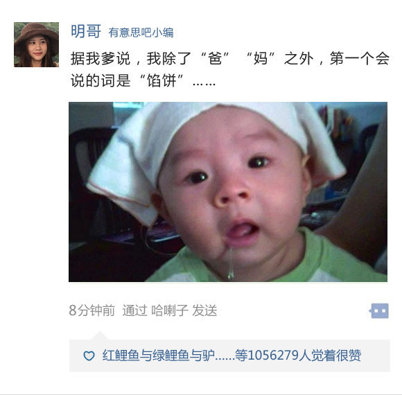Image resolution: width=402 pixels, height=395 pixels.
Task: Click the post's first text line
Action: (x=230, y=58)
